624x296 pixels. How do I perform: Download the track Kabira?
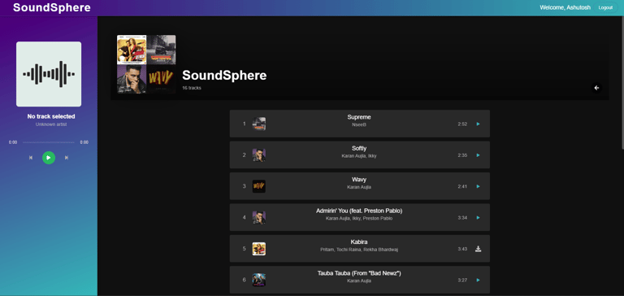478,249
